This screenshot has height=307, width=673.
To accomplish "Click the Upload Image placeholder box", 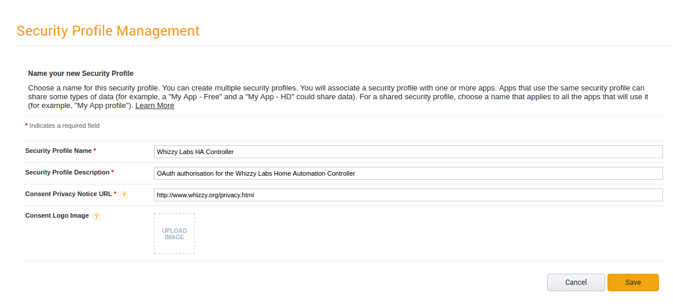I will [x=174, y=233].
